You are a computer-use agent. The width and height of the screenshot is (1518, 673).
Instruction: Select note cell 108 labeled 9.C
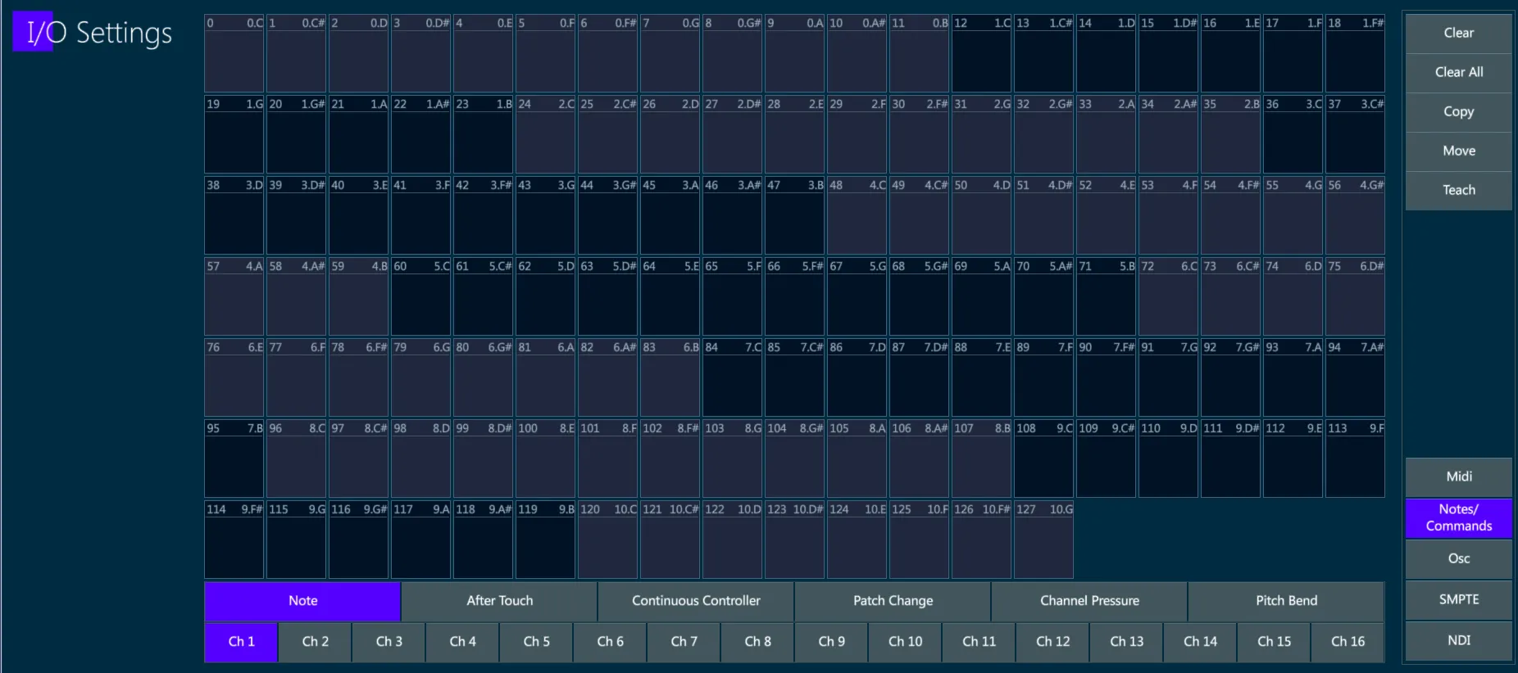pos(1044,459)
